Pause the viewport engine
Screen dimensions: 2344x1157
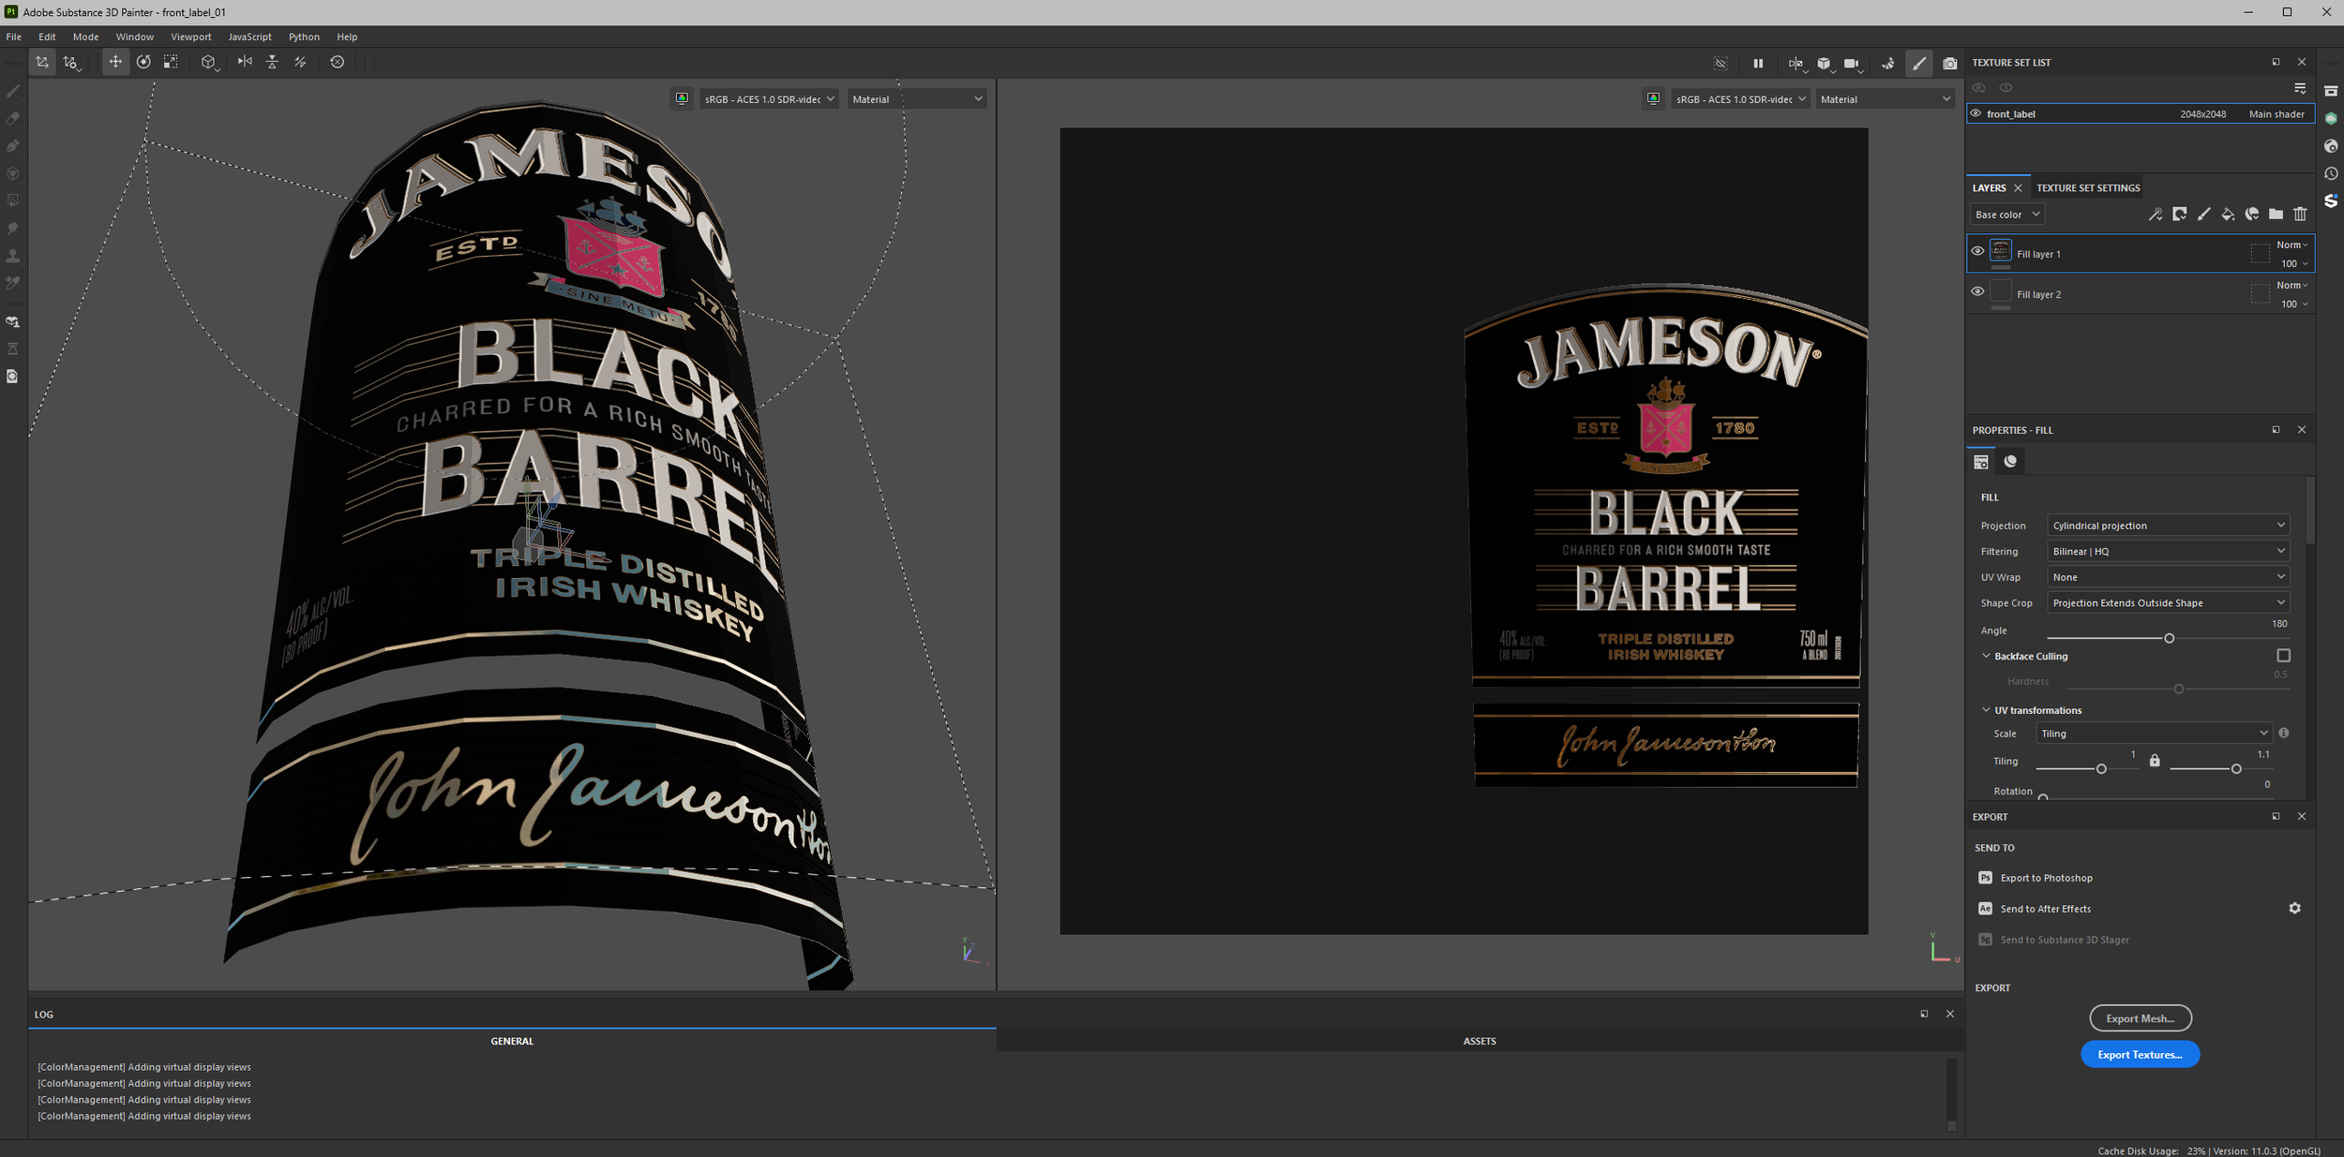(x=1758, y=63)
